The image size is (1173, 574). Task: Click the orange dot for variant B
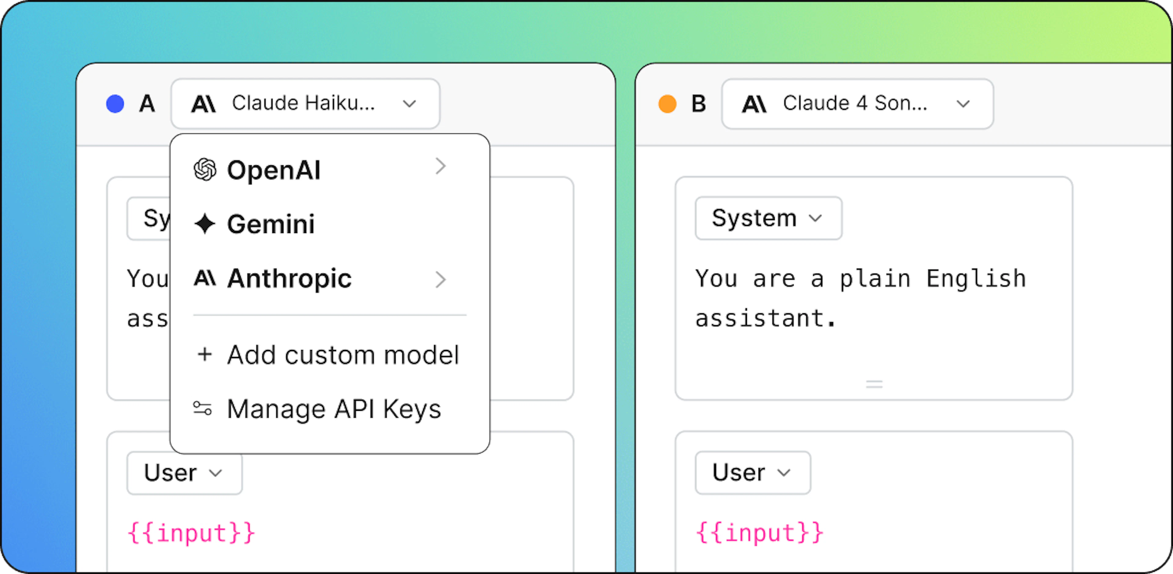pyautogui.click(x=667, y=104)
